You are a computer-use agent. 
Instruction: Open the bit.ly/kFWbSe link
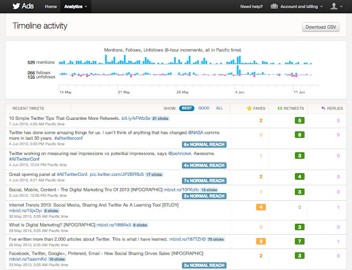tap(136, 118)
